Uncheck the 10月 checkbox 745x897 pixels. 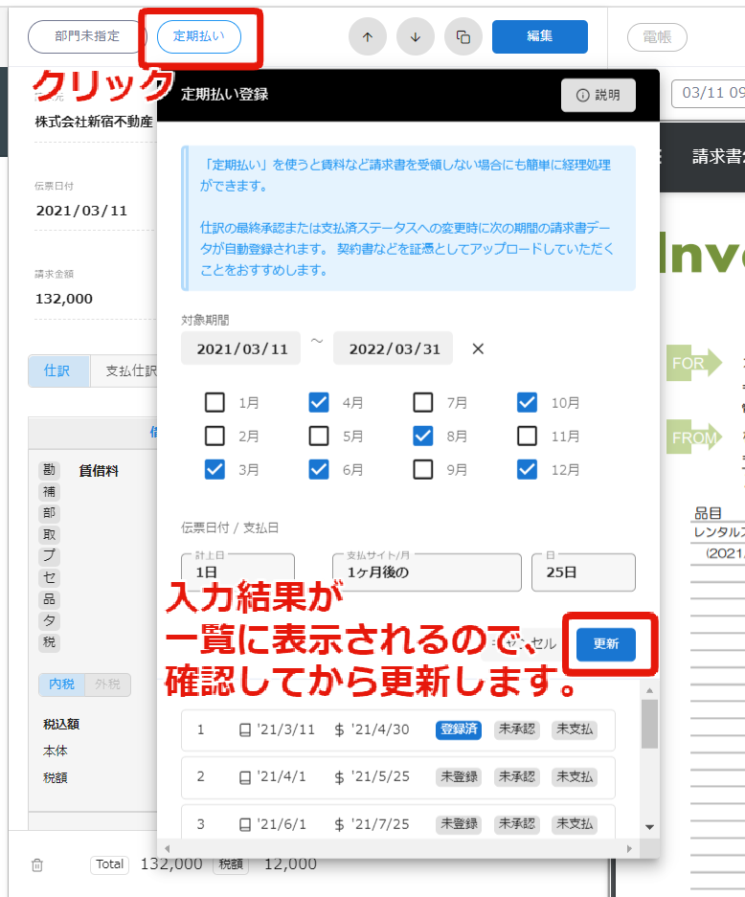(x=527, y=402)
